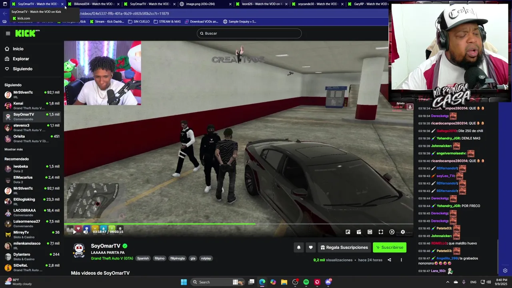Click the Buscar search field
This screenshot has width=512, height=288.
[249, 33]
